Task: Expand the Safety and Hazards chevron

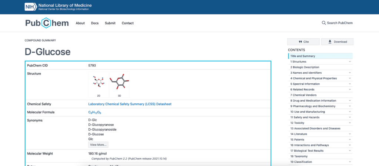Action: click(x=350, y=117)
